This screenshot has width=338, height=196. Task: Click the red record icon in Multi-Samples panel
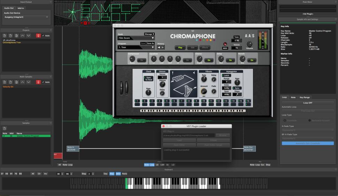(38, 82)
